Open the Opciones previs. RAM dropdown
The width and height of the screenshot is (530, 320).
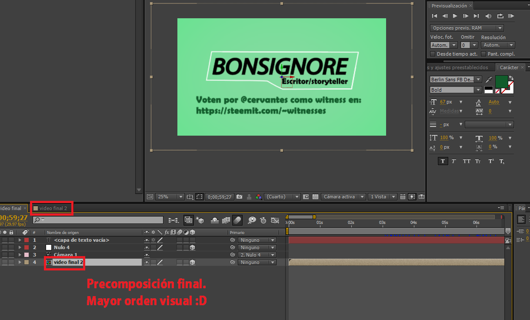(467, 28)
